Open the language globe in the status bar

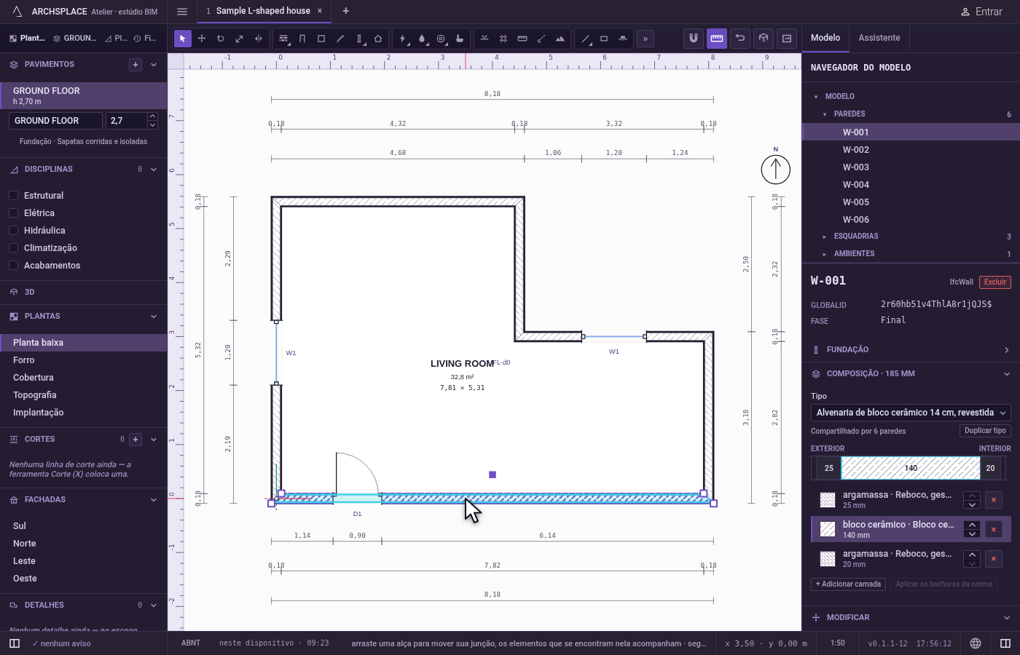976,643
